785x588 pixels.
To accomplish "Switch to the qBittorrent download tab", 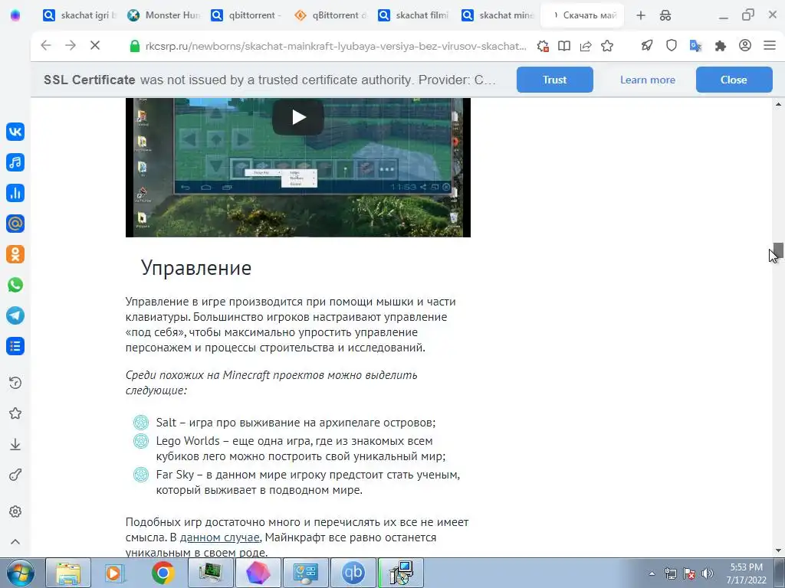I will [330, 15].
